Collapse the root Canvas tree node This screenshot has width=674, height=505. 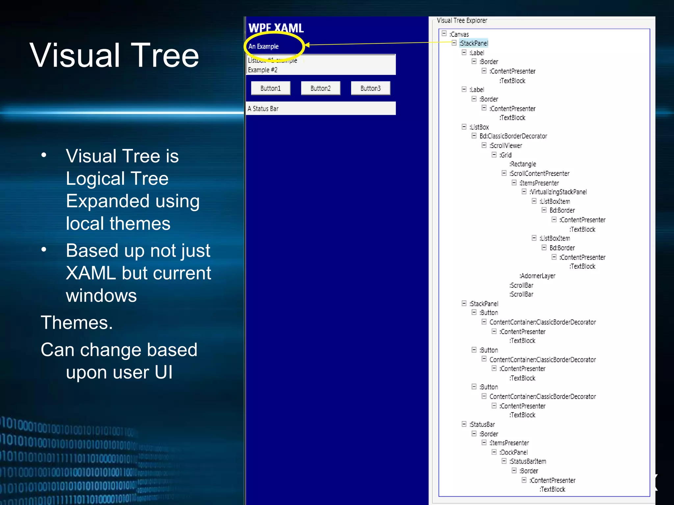(x=444, y=34)
